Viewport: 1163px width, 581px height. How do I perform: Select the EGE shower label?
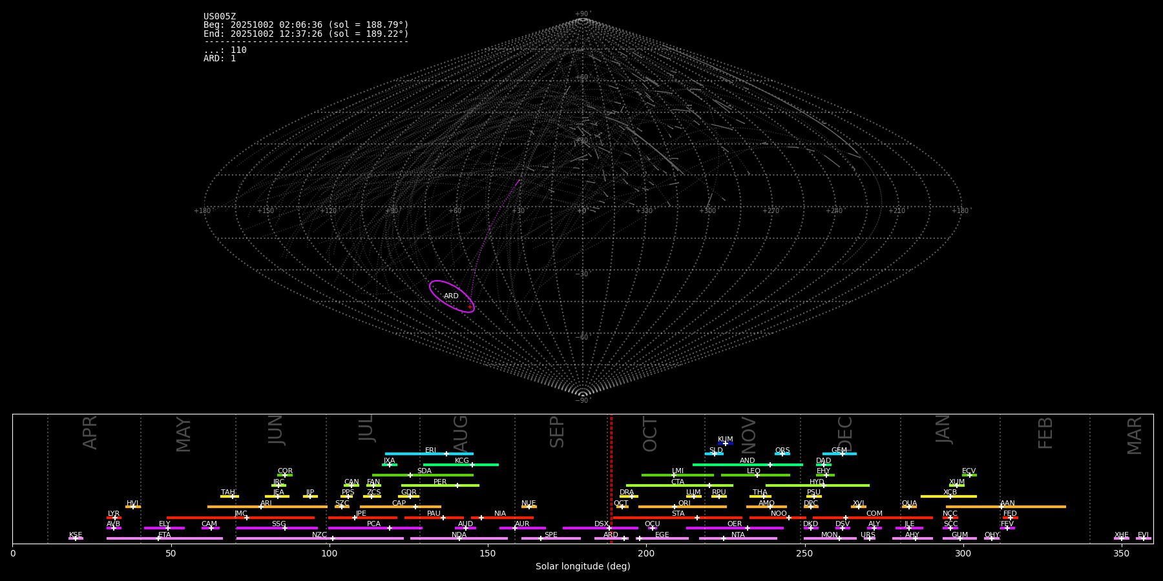(x=662, y=535)
